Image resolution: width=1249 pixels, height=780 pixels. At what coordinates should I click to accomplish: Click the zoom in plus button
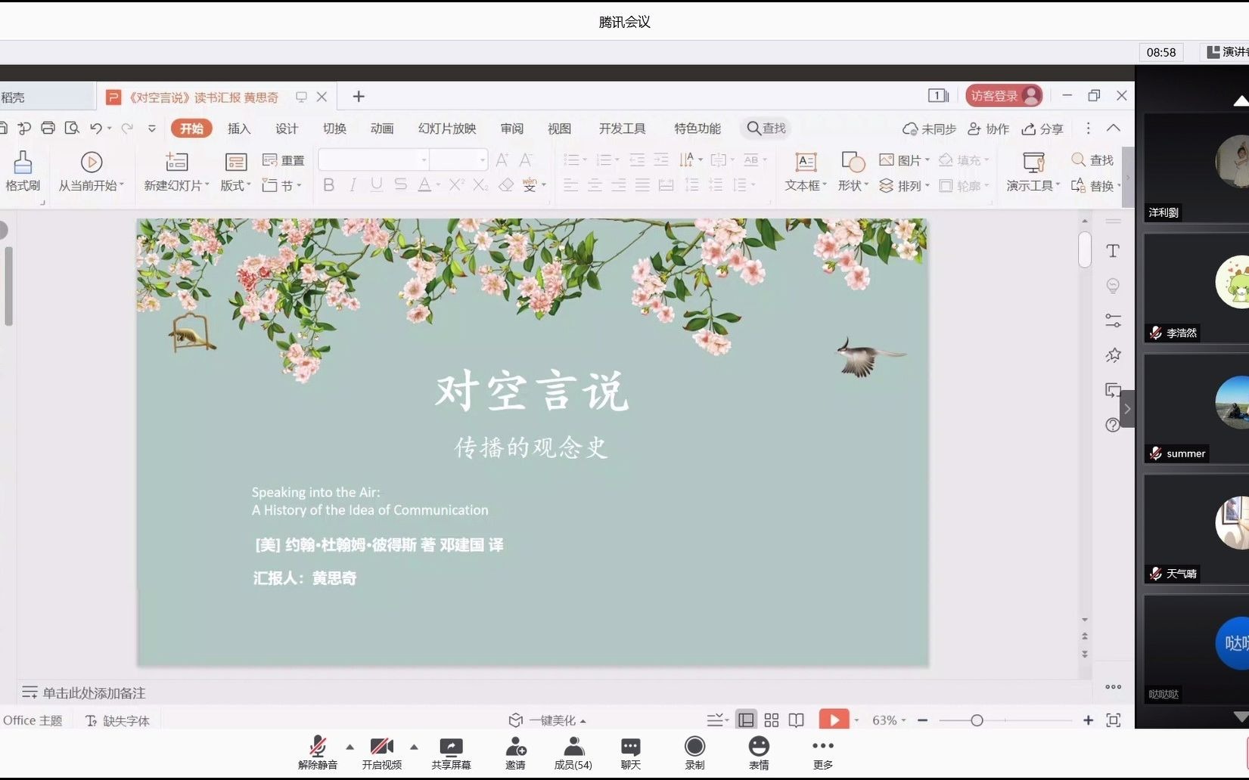(1088, 720)
